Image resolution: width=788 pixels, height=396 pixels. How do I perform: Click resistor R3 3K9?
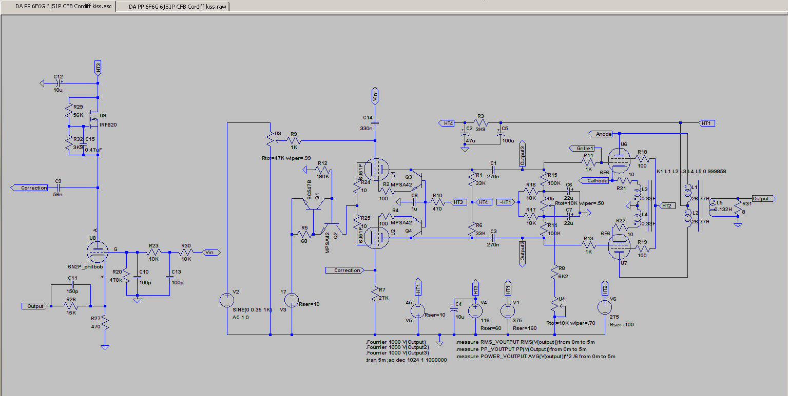(481, 122)
